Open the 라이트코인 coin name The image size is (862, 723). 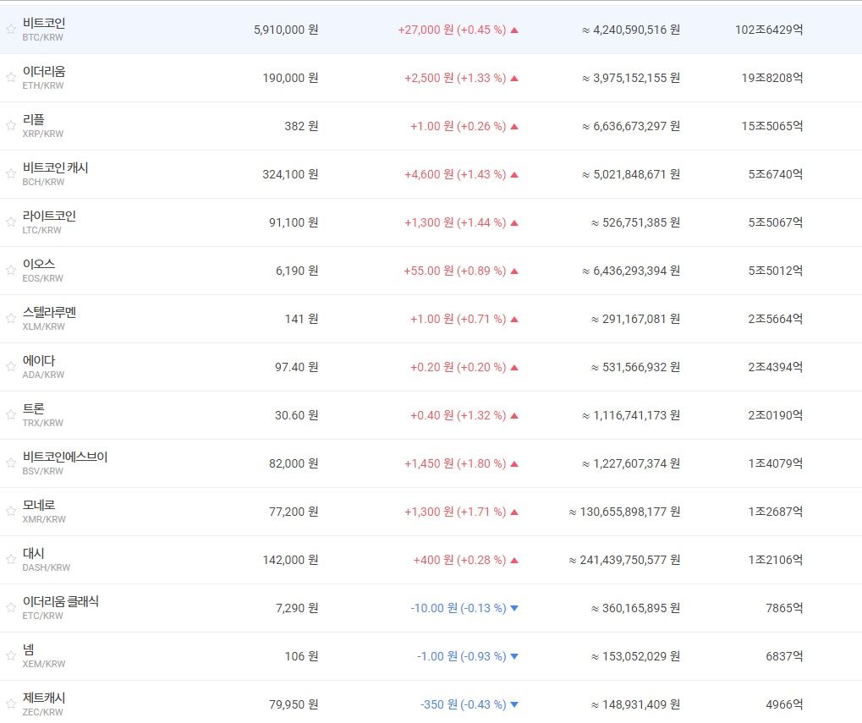[49, 216]
